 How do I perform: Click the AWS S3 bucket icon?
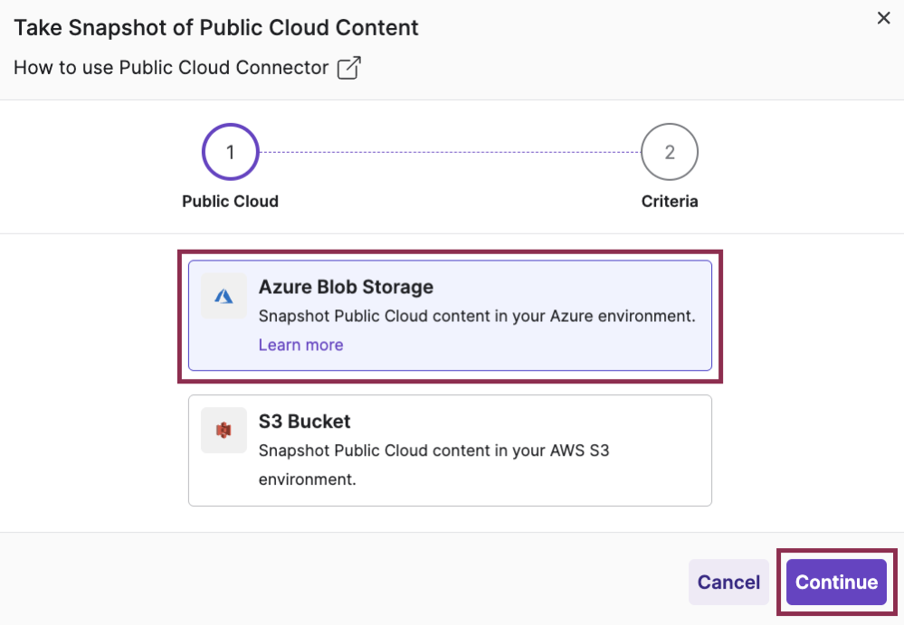click(224, 431)
